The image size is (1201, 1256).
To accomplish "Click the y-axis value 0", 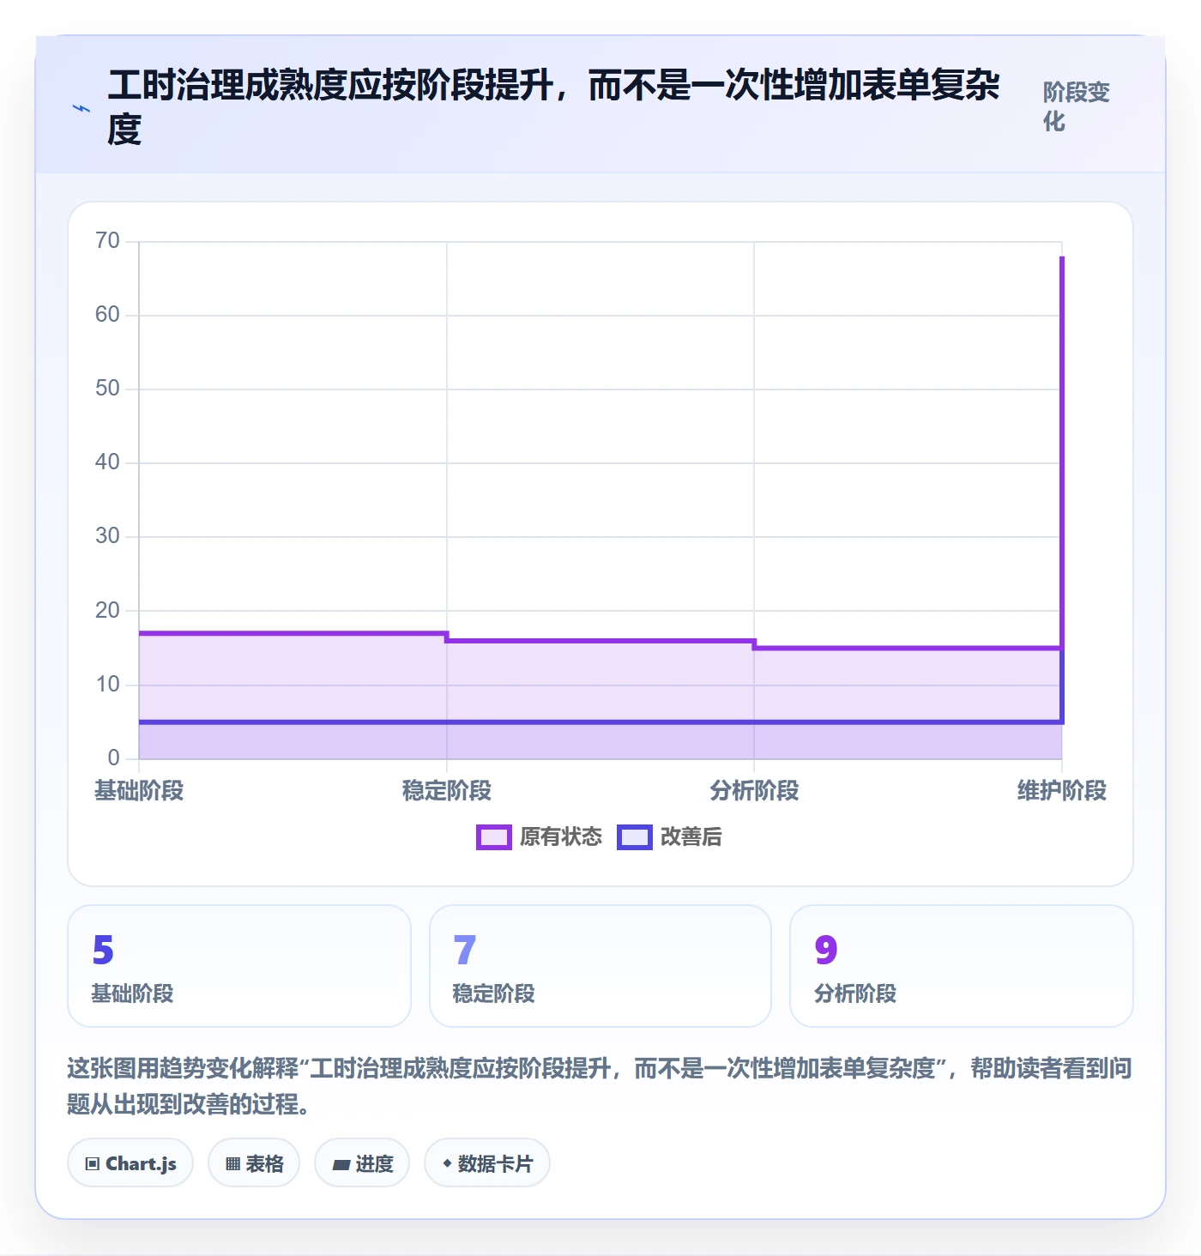I will coord(114,758).
